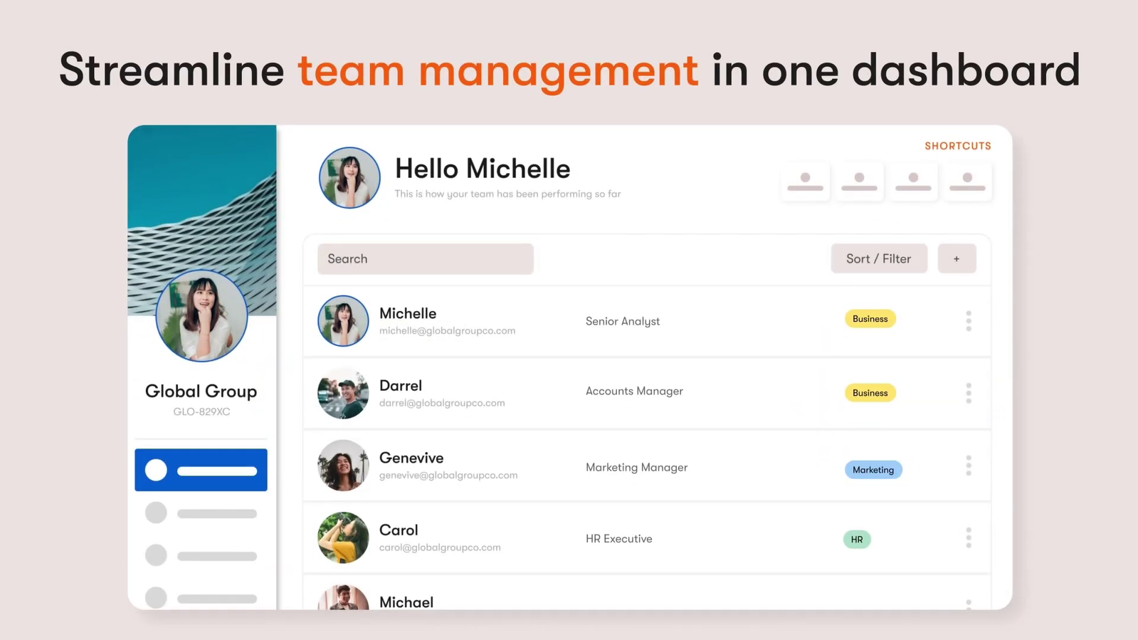Viewport: 1138px width, 640px height.
Task: Select the second sidebar menu item below the blue one
Action: tap(201, 513)
